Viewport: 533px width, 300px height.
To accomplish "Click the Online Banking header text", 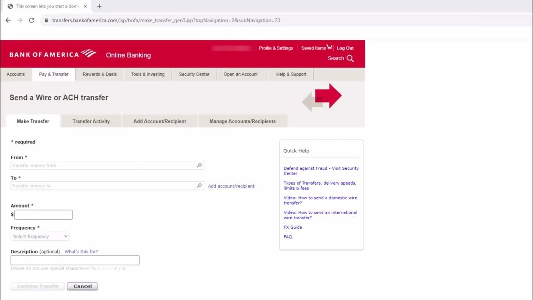I will click(128, 55).
